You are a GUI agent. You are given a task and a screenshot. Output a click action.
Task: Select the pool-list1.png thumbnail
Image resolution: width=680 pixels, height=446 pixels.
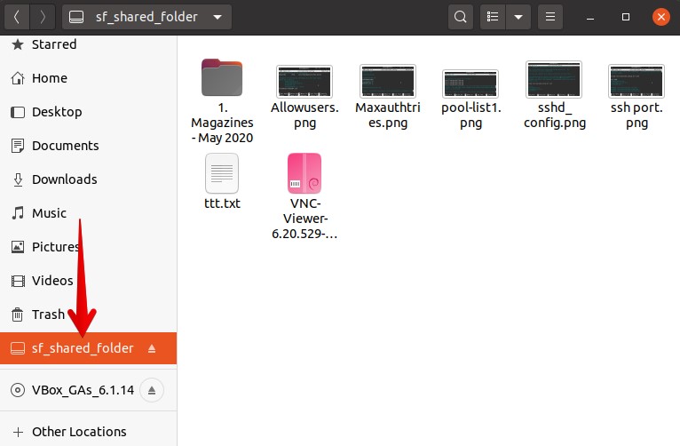470,84
